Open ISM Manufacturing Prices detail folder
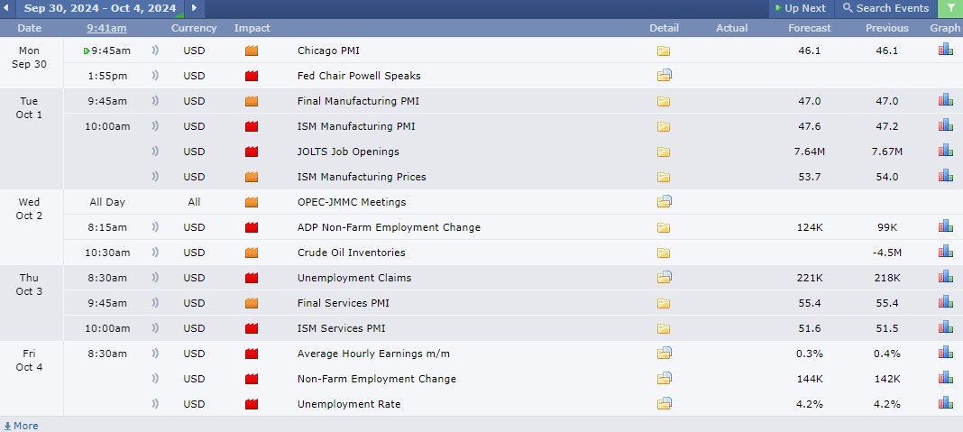Image resolution: width=963 pixels, height=432 pixels. [x=664, y=177]
